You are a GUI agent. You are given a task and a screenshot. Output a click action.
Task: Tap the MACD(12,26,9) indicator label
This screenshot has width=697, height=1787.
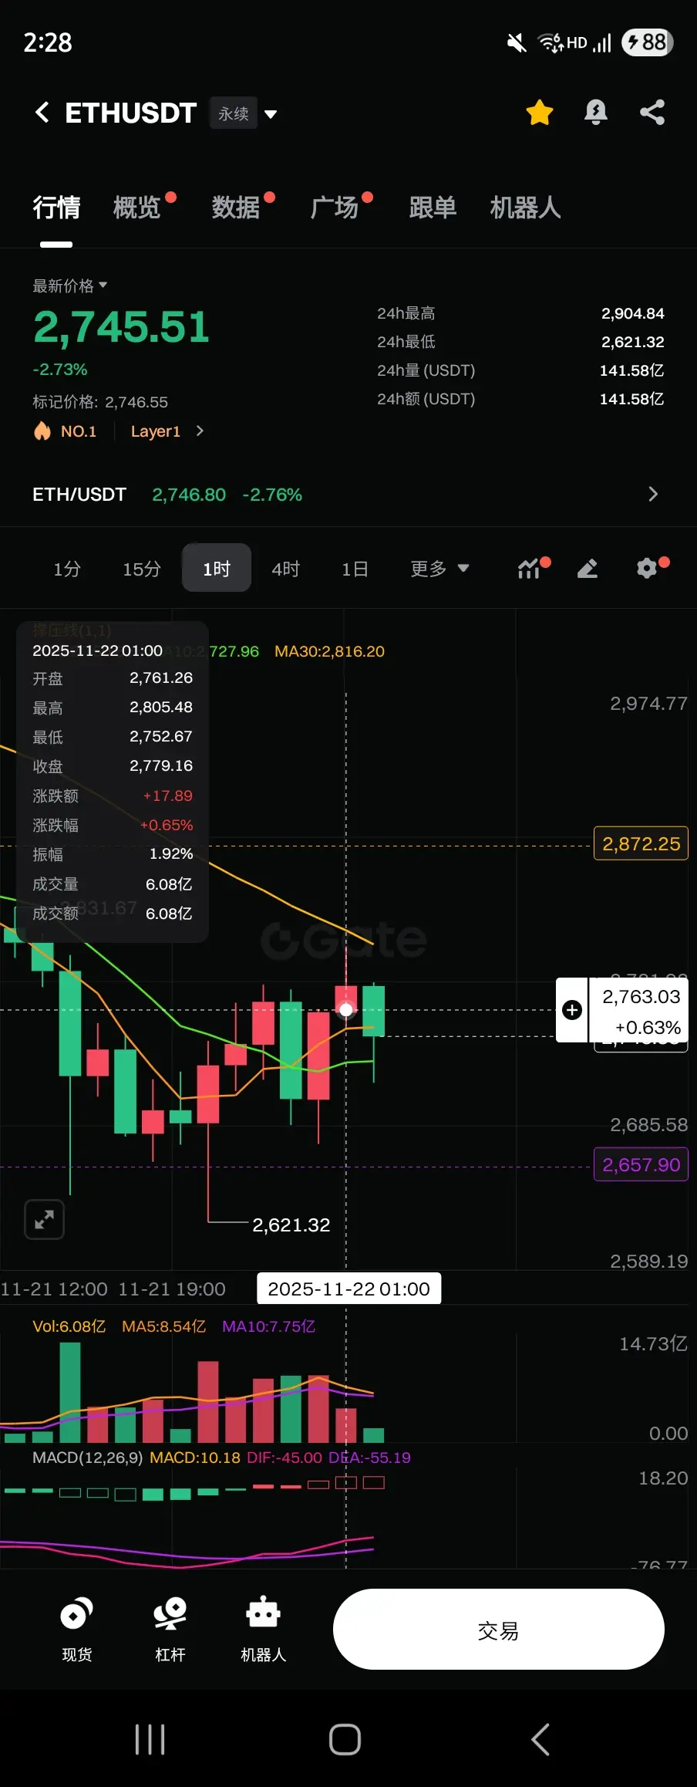(87, 1458)
